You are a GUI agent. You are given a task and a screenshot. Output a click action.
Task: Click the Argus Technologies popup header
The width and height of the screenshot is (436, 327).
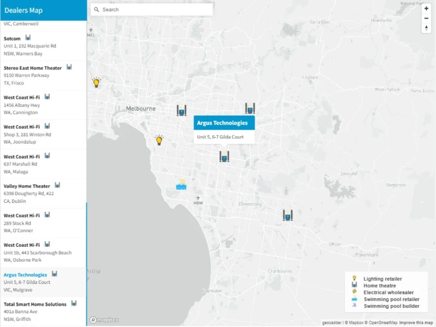(224, 123)
